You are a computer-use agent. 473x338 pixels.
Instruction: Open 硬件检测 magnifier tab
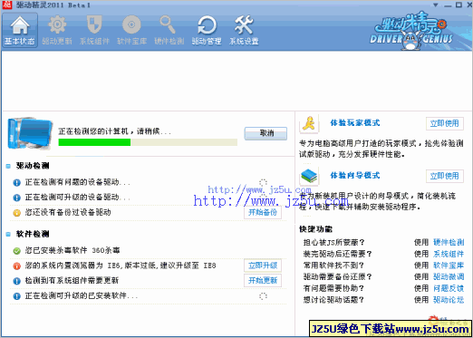(x=169, y=30)
